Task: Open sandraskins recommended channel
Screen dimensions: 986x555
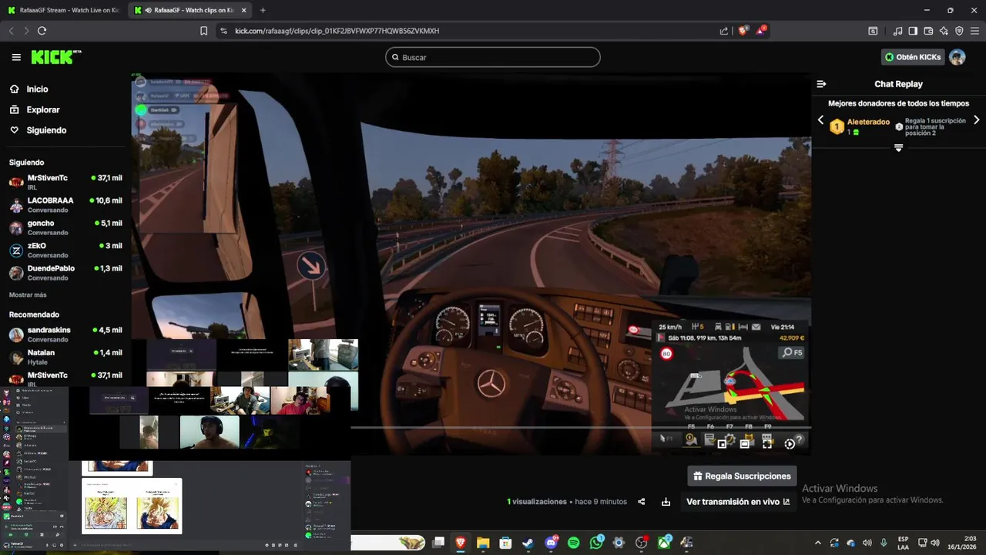Action: [x=65, y=334]
